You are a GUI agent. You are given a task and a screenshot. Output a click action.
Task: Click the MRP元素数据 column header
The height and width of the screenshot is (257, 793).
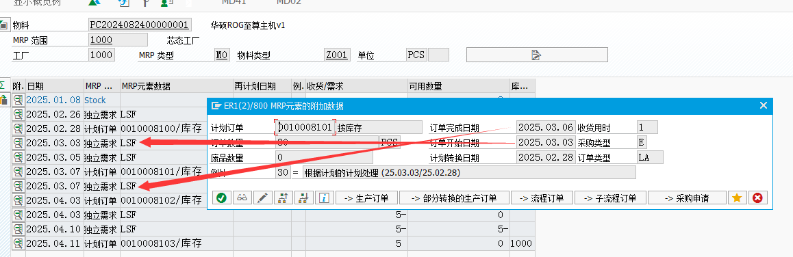(x=177, y=86)
